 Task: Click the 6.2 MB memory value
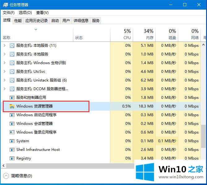[147, 80]
